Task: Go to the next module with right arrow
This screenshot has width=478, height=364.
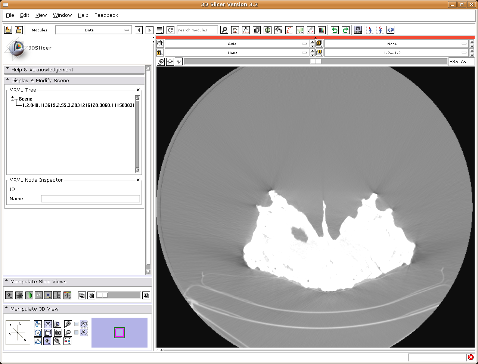Action: [149, 30]
